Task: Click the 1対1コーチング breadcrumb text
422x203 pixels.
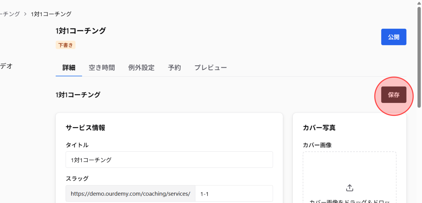Action: coord(51,14)
